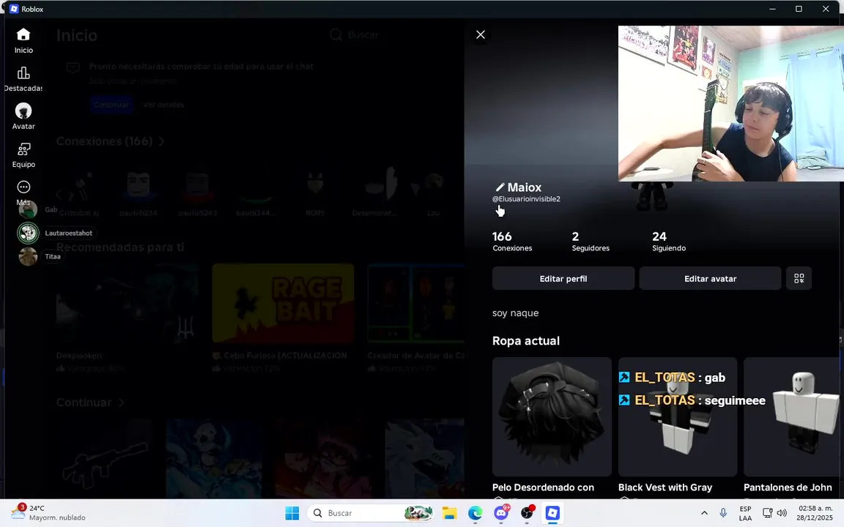The image size is (844, 527).
Task: Click the Editar perfil button
Action: [x=563, y=278]
